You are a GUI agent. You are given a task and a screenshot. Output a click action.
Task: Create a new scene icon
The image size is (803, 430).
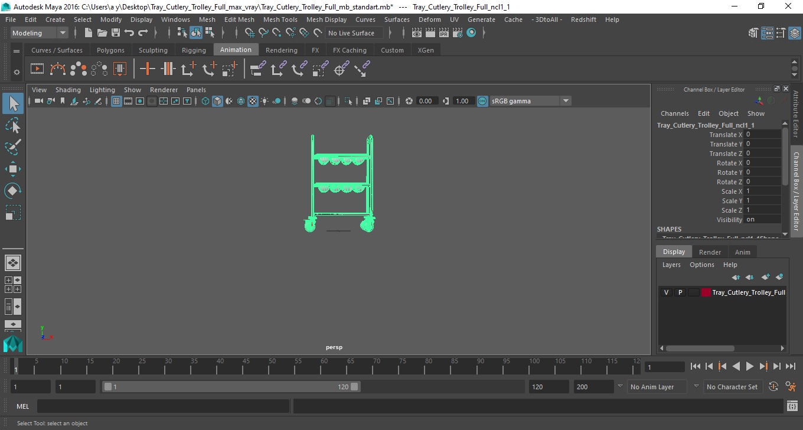click(x=89, y=33)
